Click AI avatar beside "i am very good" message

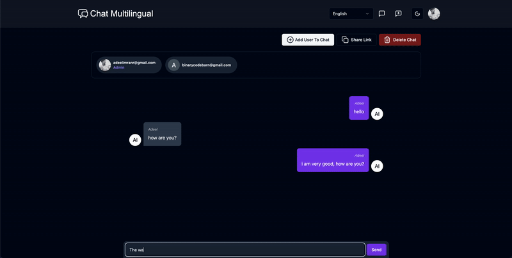tap(377, 166)
